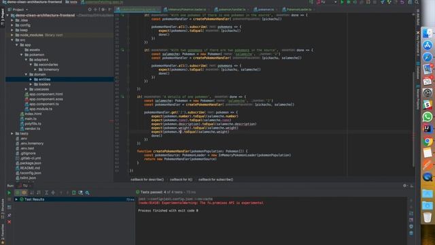Collapse the pokemon folder
The height and width of the screenshot is (245, 435).
[22, 54]
